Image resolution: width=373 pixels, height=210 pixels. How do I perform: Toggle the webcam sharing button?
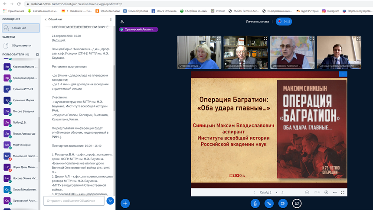pos(283,203)
